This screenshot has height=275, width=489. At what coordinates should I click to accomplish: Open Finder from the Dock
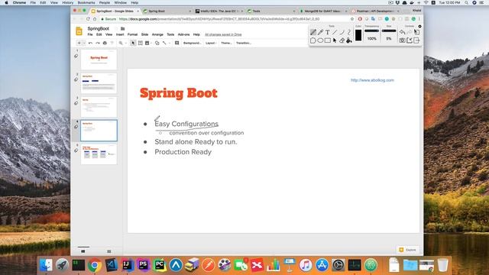pyautogui.click(x=46, y=265)
